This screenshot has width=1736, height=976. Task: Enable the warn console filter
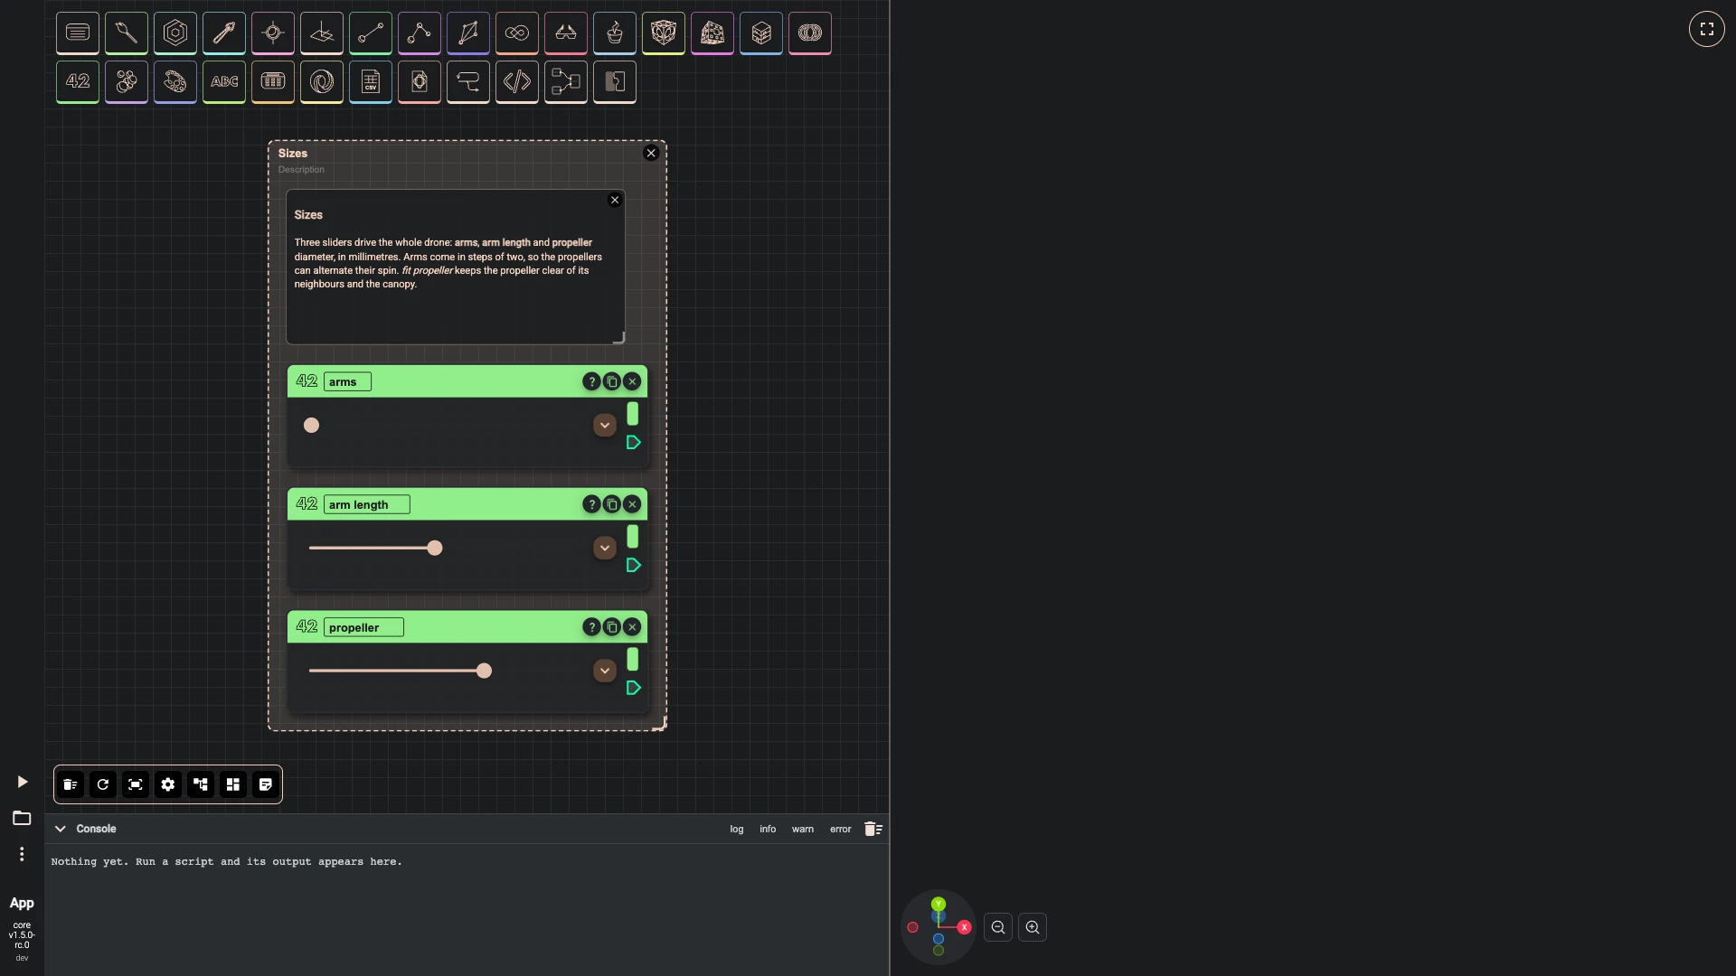[x=803, y=829]
